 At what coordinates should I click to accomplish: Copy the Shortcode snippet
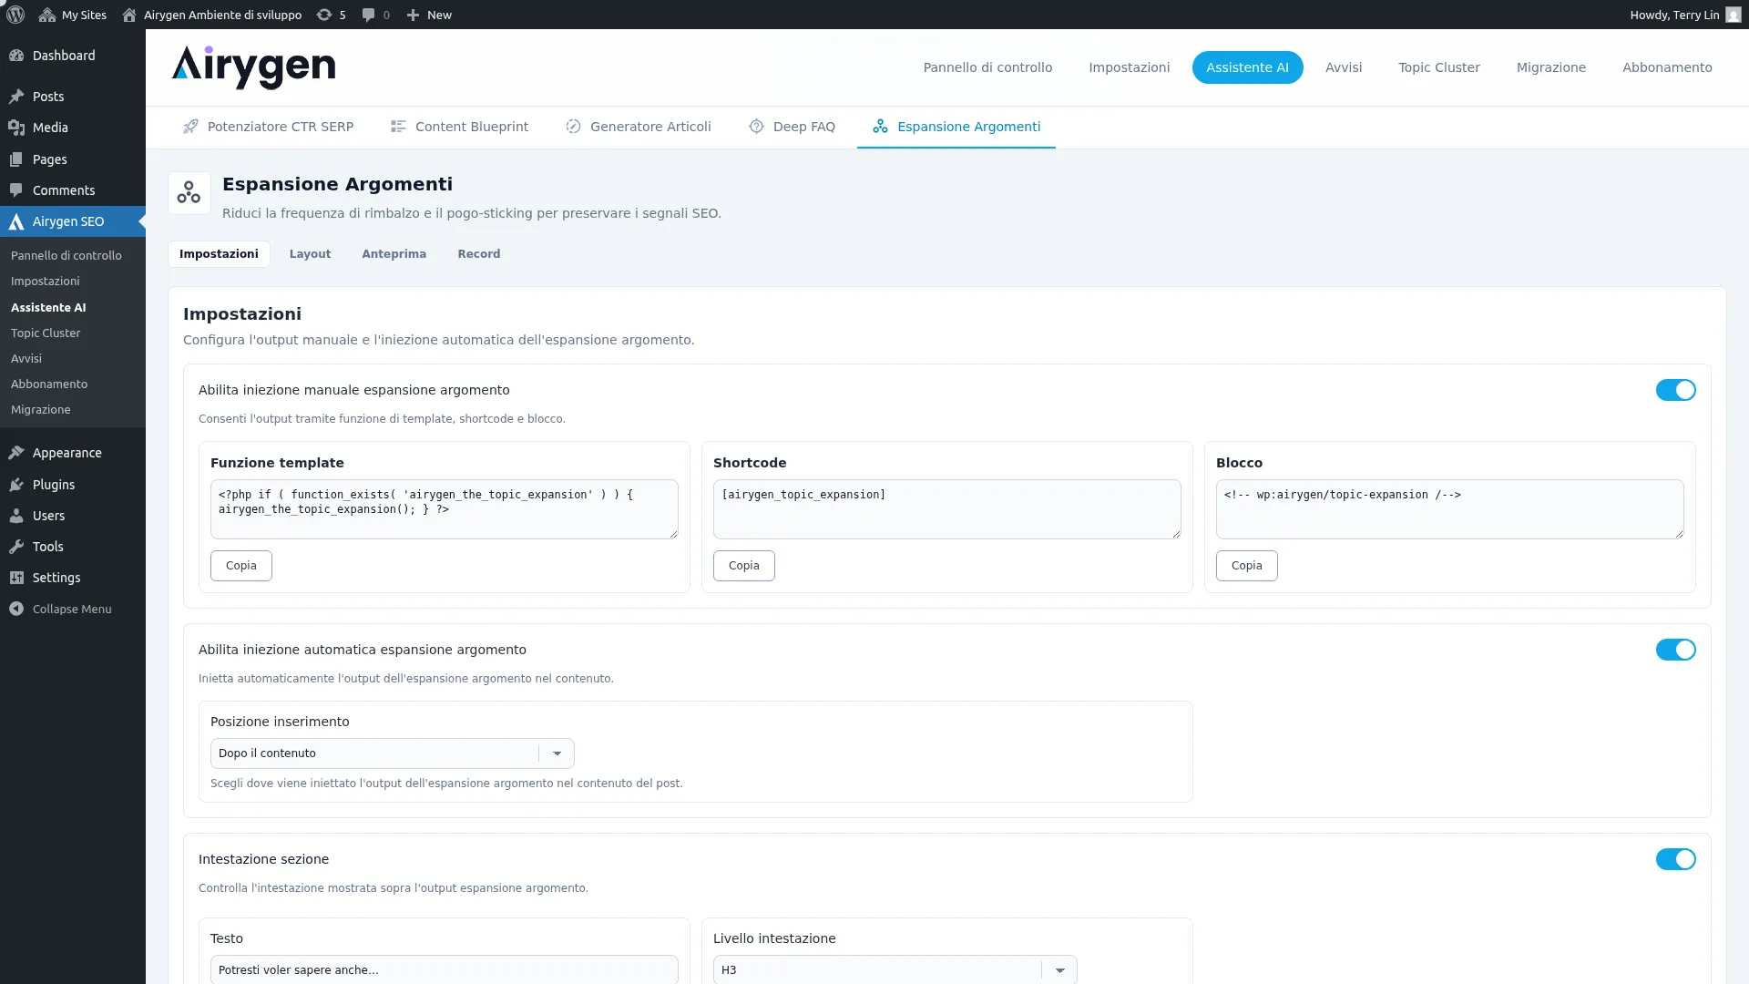(x=744, y=566)
